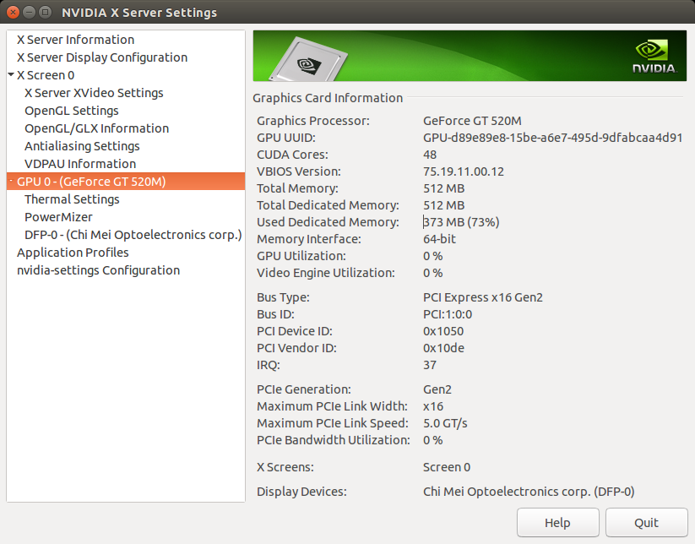The image size is (695, 544).
Task: Select X Screen 0 entry
Action: tap(46, 75)
